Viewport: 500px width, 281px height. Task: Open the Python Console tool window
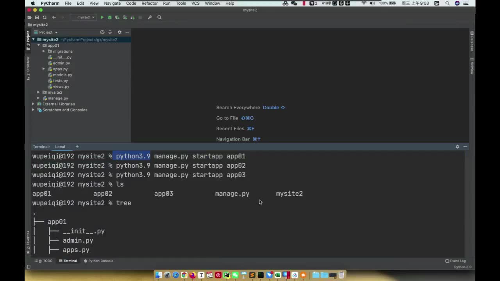(x=98, y=261)
